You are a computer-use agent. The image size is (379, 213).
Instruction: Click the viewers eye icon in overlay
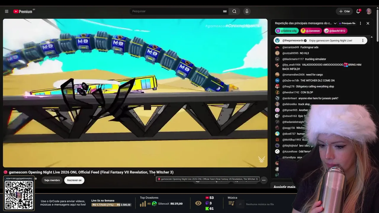point(198,203)
